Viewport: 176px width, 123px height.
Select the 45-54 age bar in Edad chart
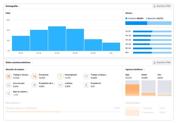[75, 40]
